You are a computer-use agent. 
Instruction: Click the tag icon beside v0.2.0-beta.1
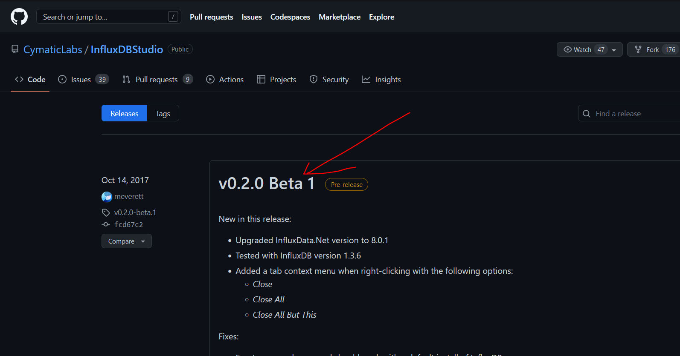point(106,212)
